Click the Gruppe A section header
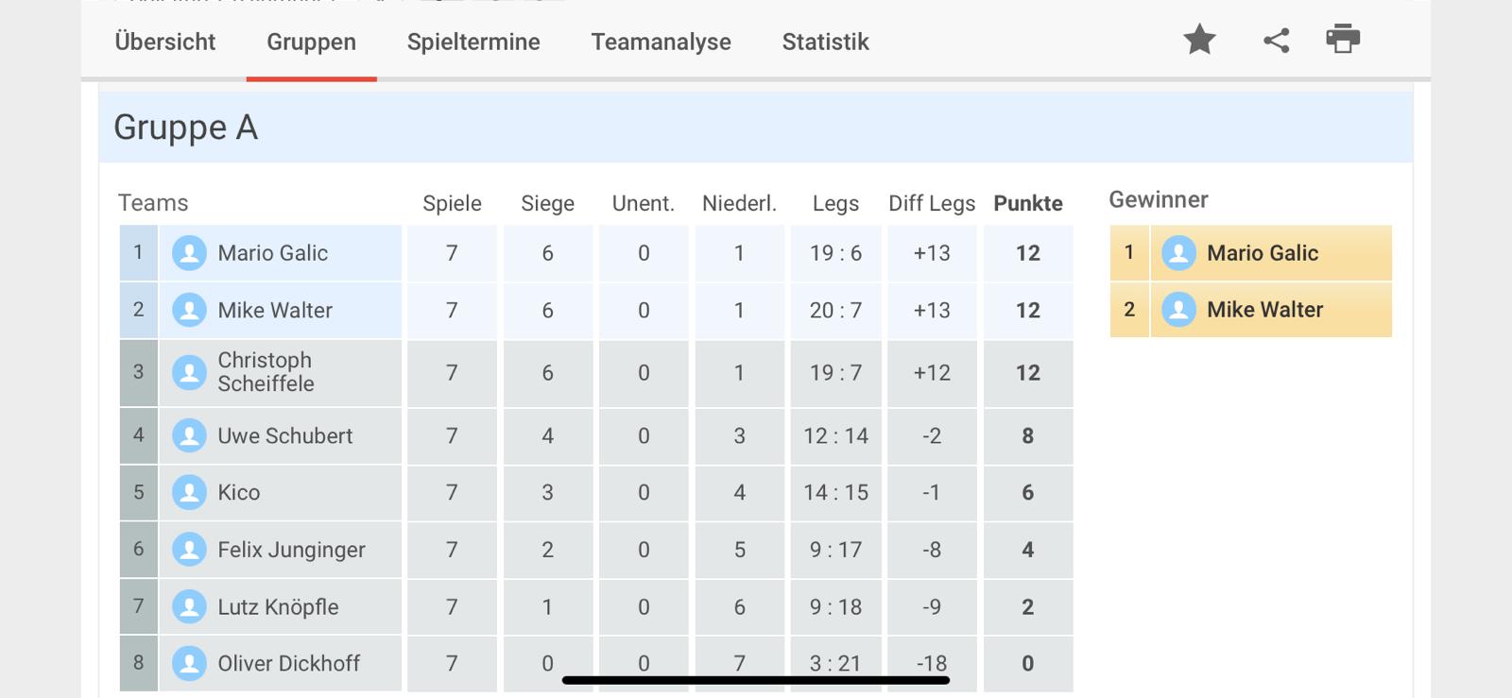This screenshot has height=698, width=1512. [756, 127]
